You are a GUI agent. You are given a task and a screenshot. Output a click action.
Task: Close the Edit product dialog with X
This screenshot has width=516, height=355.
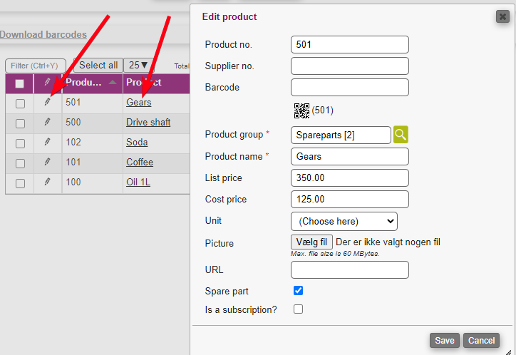click(x=502, y=16)
